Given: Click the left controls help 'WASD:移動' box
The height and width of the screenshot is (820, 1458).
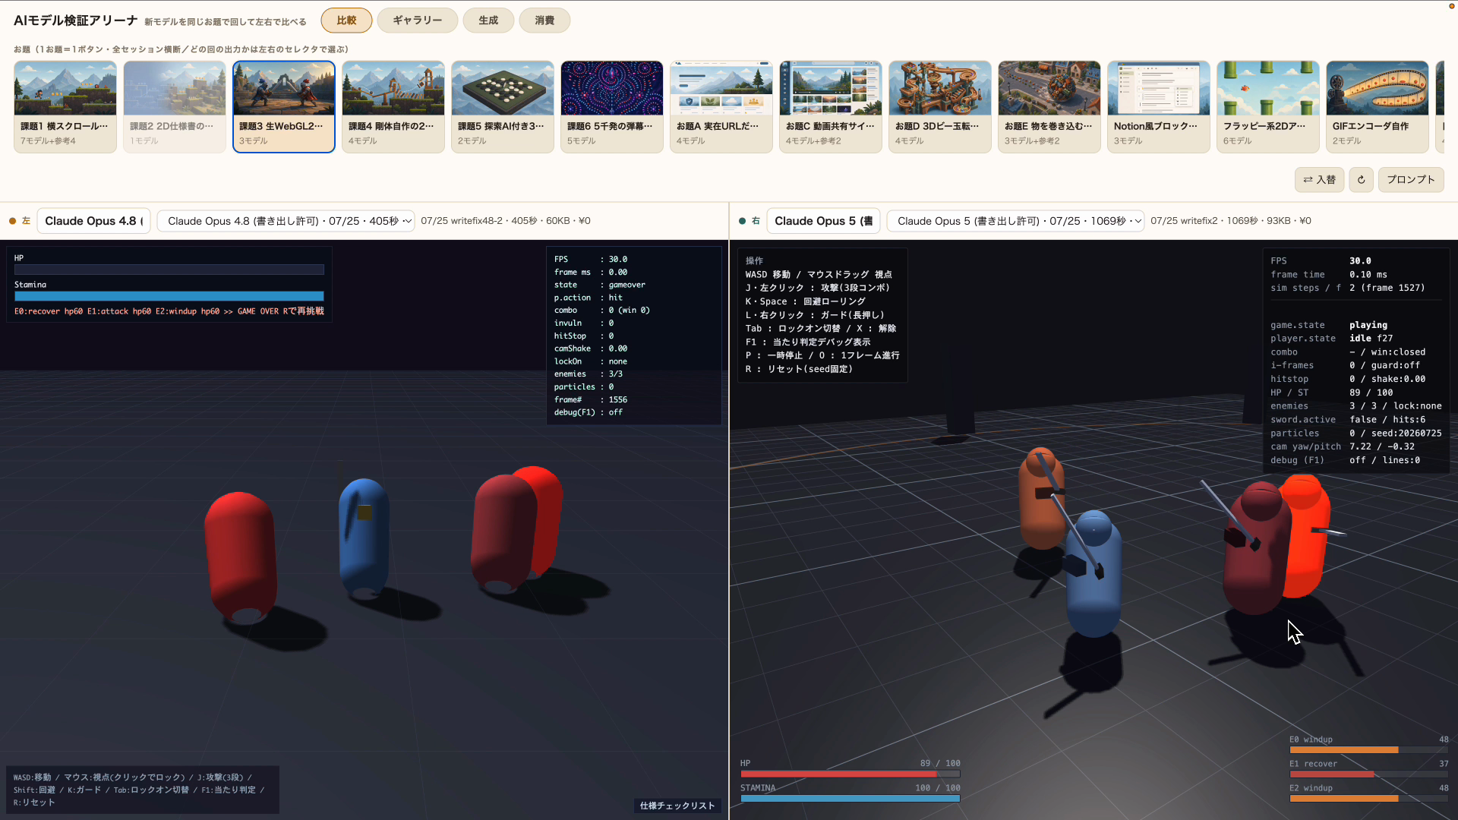Looking at the screenshot, I should 143,790.
